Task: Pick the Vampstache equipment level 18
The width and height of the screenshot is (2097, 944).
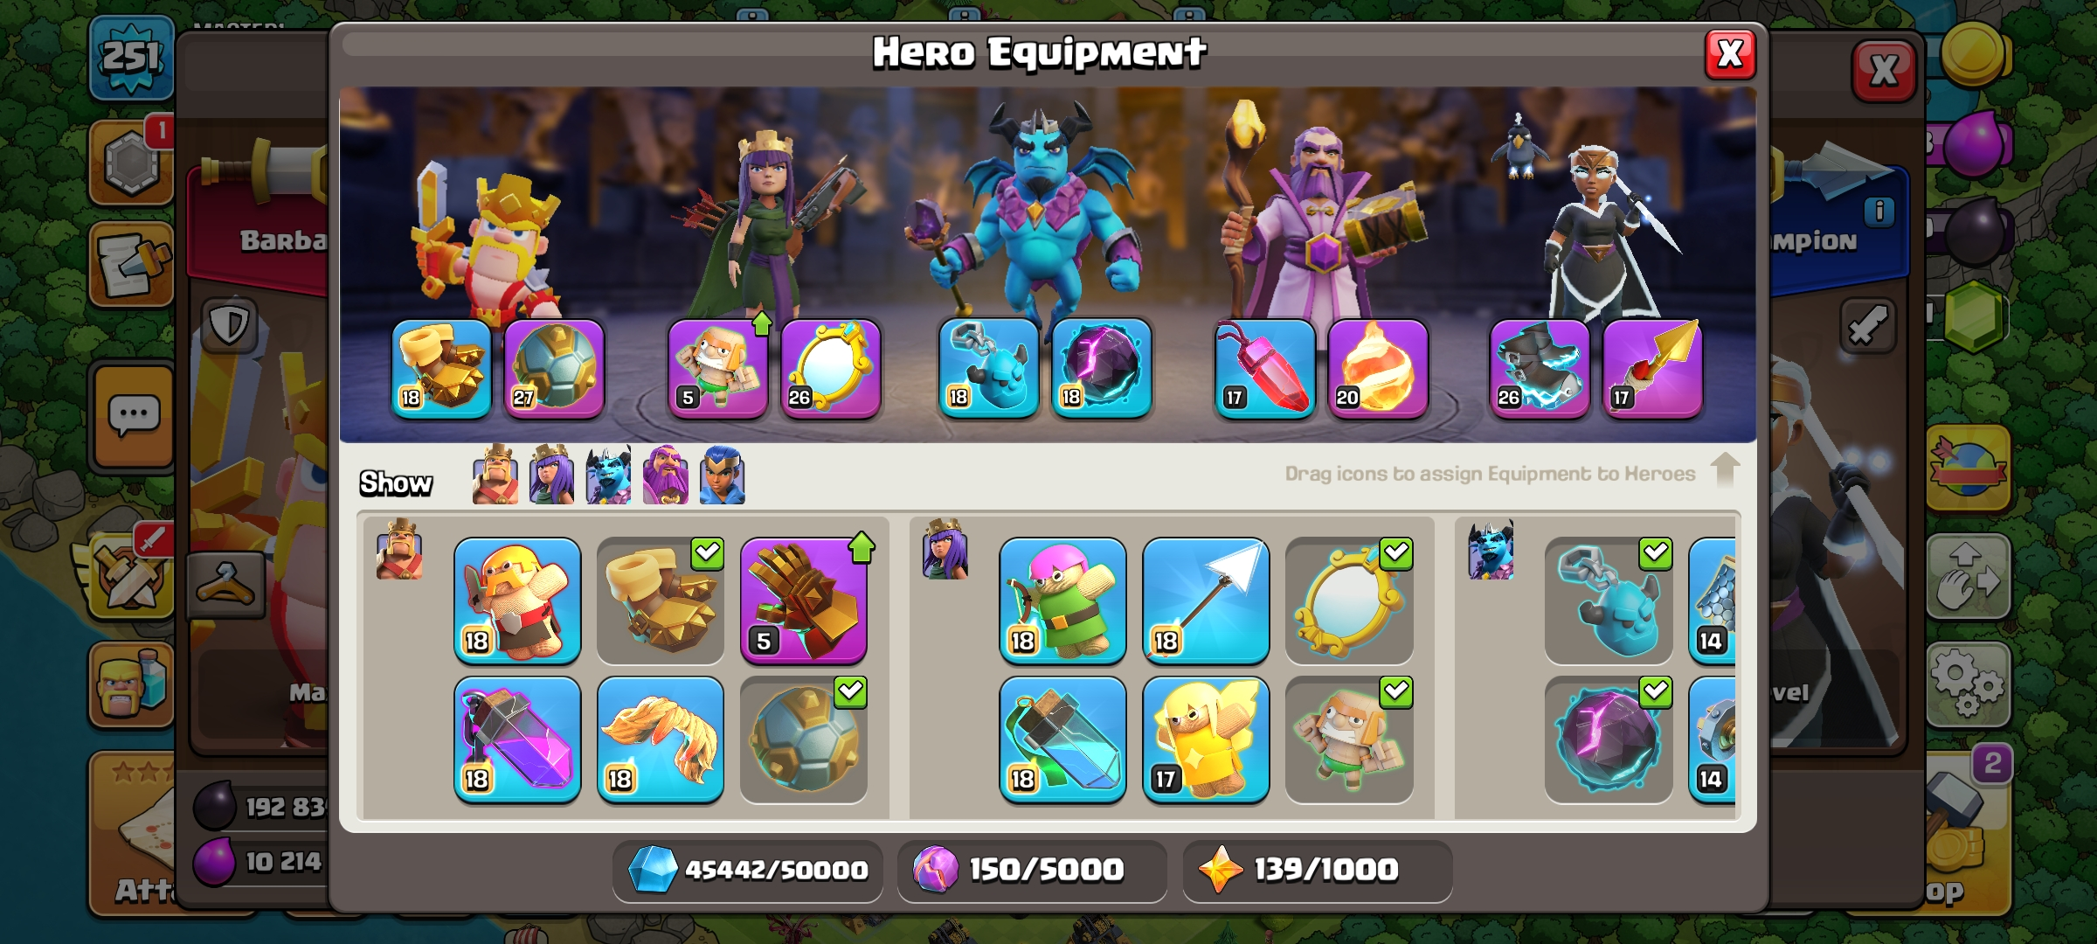Action: [661, 739]
